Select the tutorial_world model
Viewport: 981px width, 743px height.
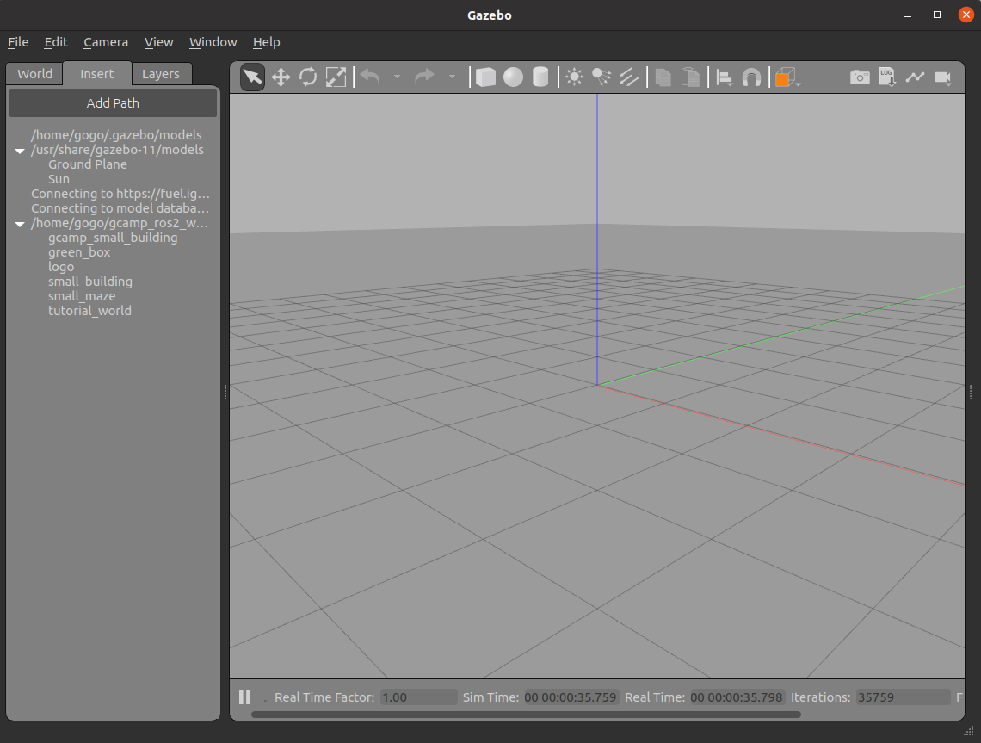point(89,311)
